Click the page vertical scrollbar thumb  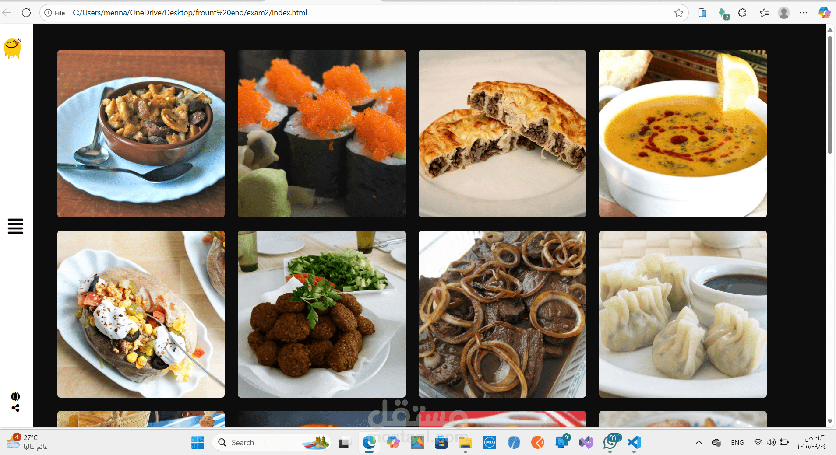coord(830,95)
